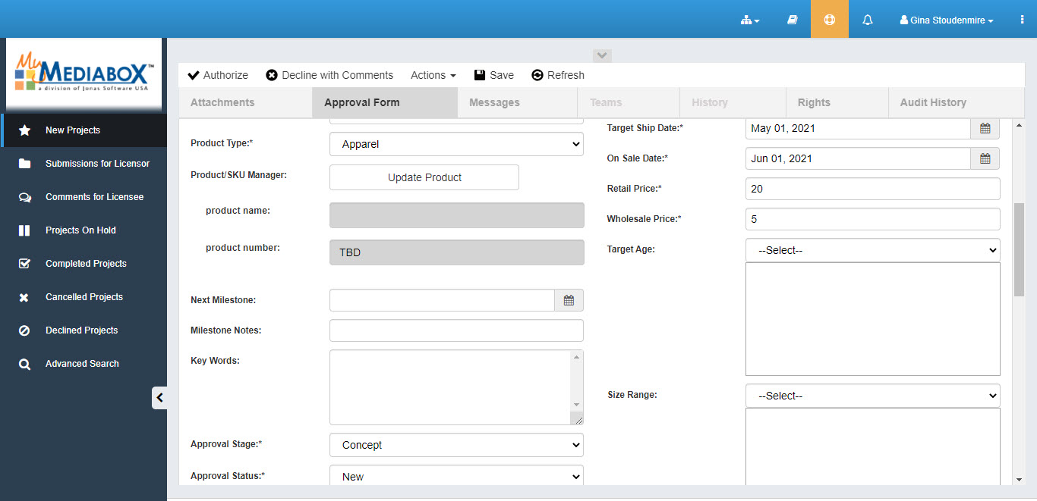Viewport: 1037px width, 501px height.
Task: Open the documentation book icon
Action: [792, 20]
